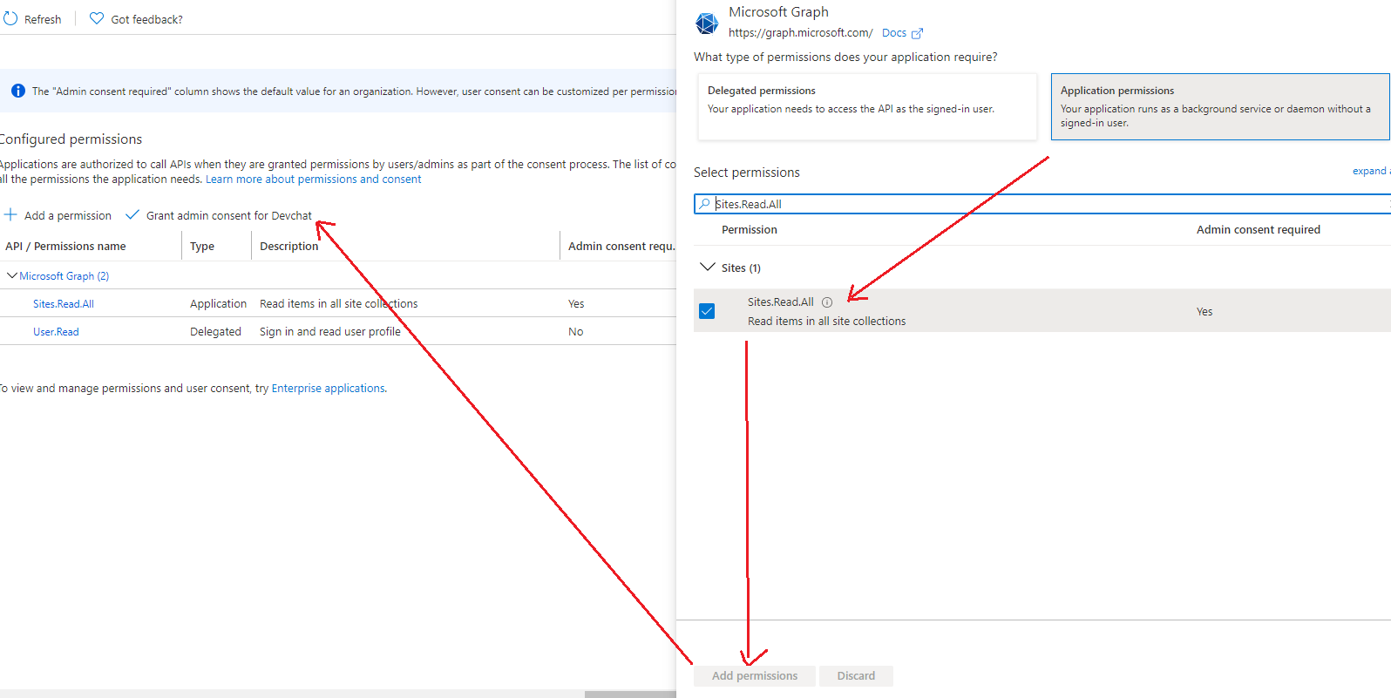Open the Enterprise applications link
Image resolution: width=1391 pixels, height=698 pixels.
point(328,389)
